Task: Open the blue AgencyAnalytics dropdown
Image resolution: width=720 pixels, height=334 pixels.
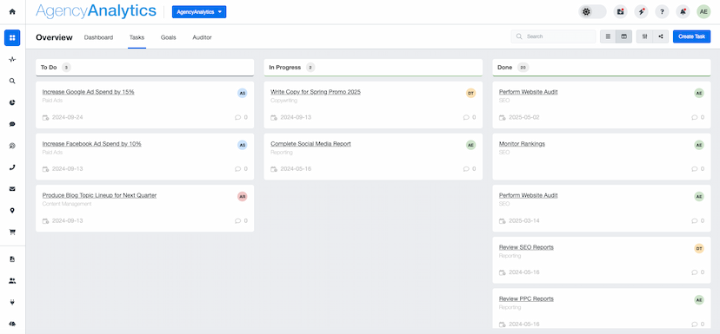Action: click(199, 12)
